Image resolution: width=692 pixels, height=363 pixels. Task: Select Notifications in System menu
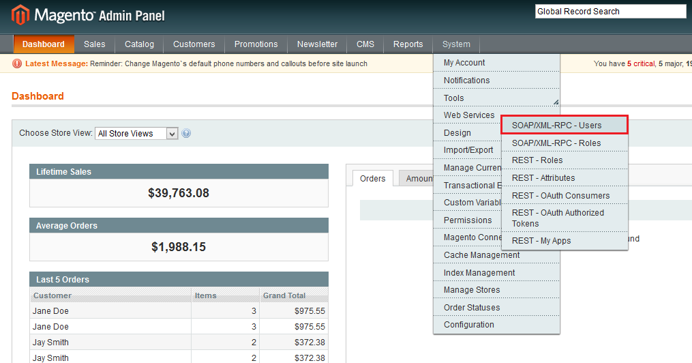pyautogui.click(x=496, y=81)
